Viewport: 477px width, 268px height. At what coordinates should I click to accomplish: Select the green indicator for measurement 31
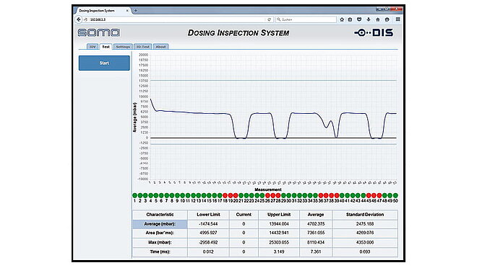(294, 195)
